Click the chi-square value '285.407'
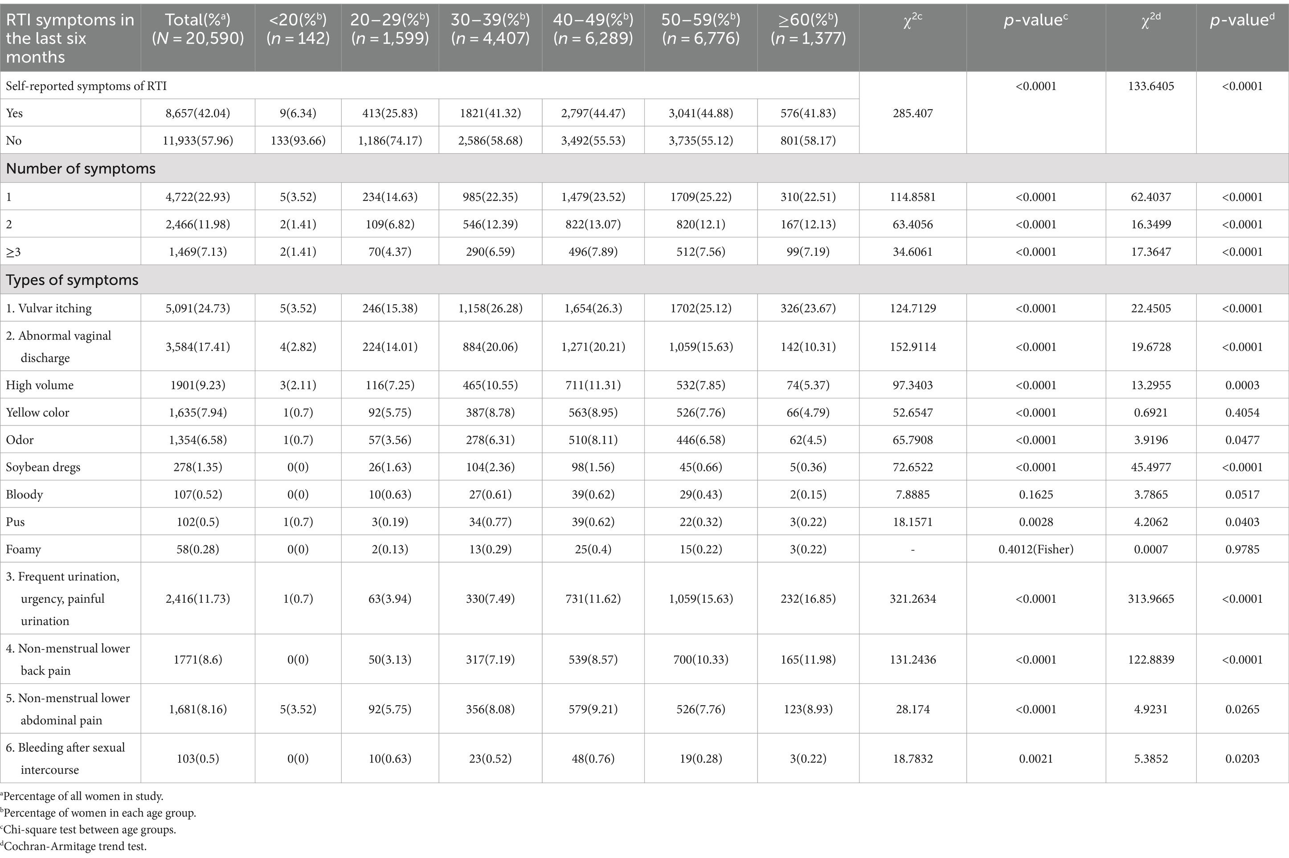This screenshot has width=1289, height=858. click(913, 113)
